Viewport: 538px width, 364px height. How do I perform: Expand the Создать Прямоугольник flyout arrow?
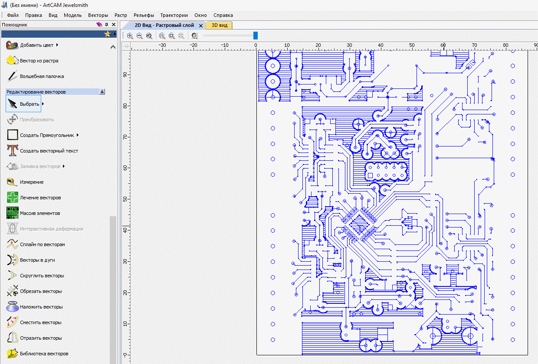click(78, 135)
